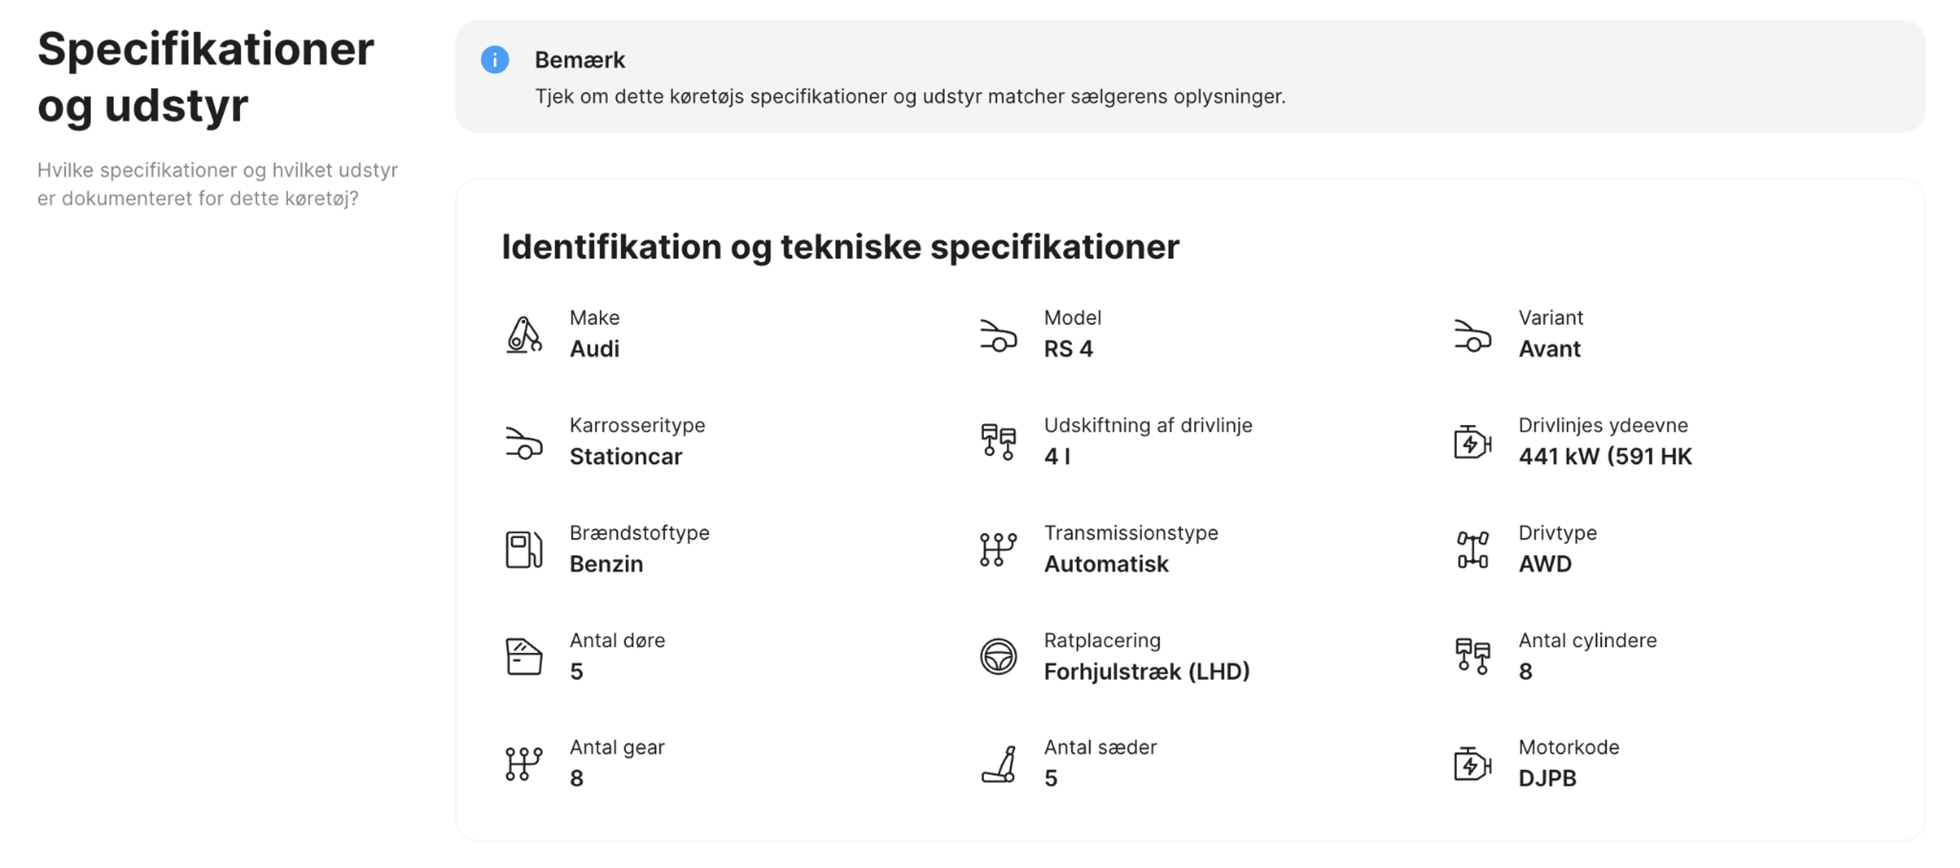Screen dimensions: 1960x868
Task: Click the drivlinje icon beside Udskiftning af drivlinje
Action: click(997, 442)
